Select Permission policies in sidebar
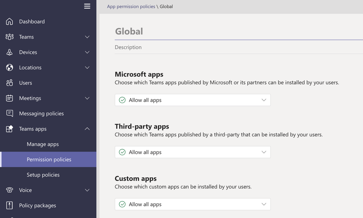Screen dimensions: 363x218 (49, 159)
